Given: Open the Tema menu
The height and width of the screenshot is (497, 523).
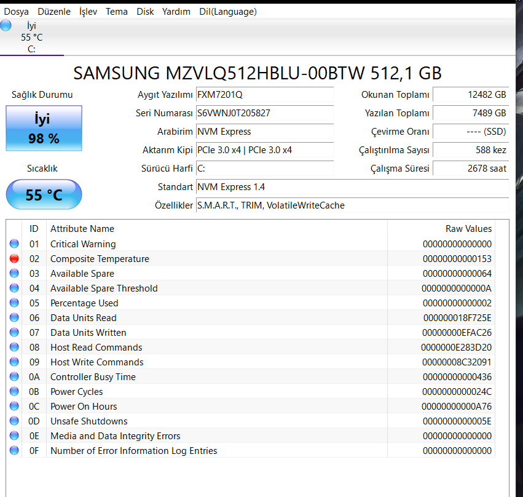Looking at the screenshot, I should pos(117,12).
